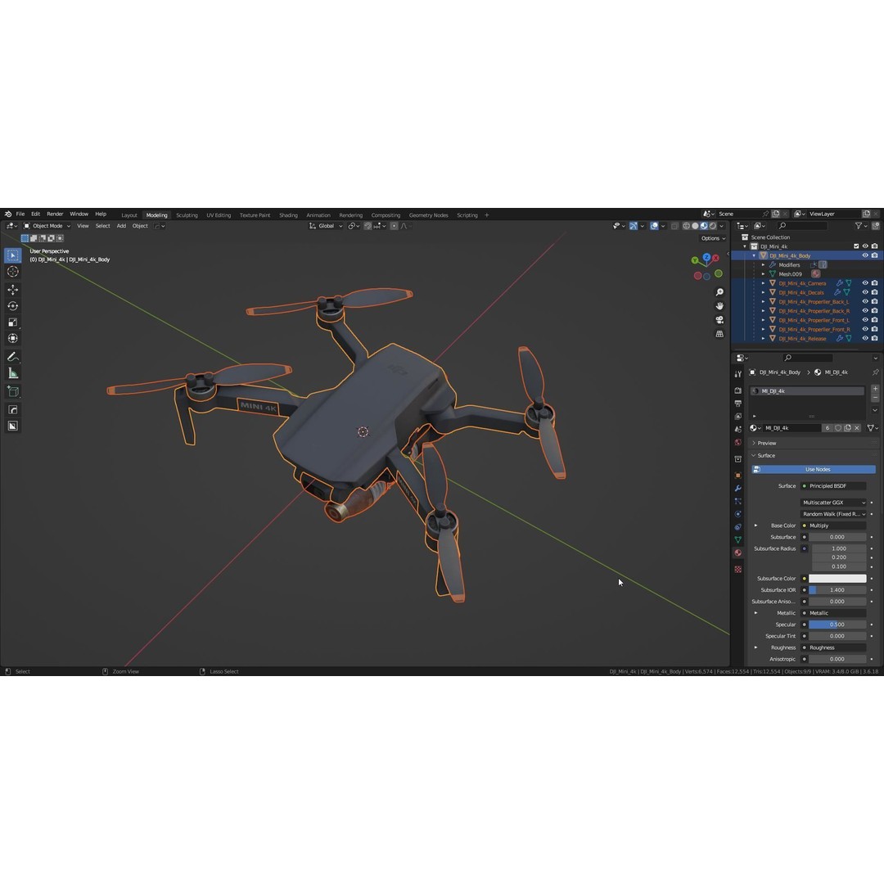Adjust the Subsurface IOR 1.400 slider
The width and height of the screenshot is (884, 884).
(x=837, y=590)
